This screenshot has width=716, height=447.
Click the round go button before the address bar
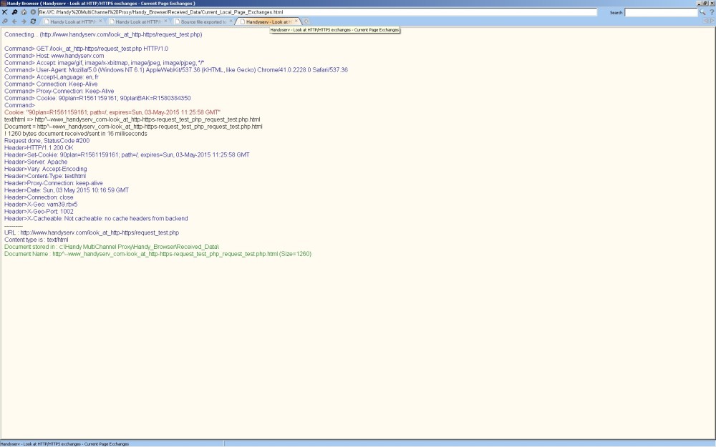pyautogui.click(x=33, y=12)
